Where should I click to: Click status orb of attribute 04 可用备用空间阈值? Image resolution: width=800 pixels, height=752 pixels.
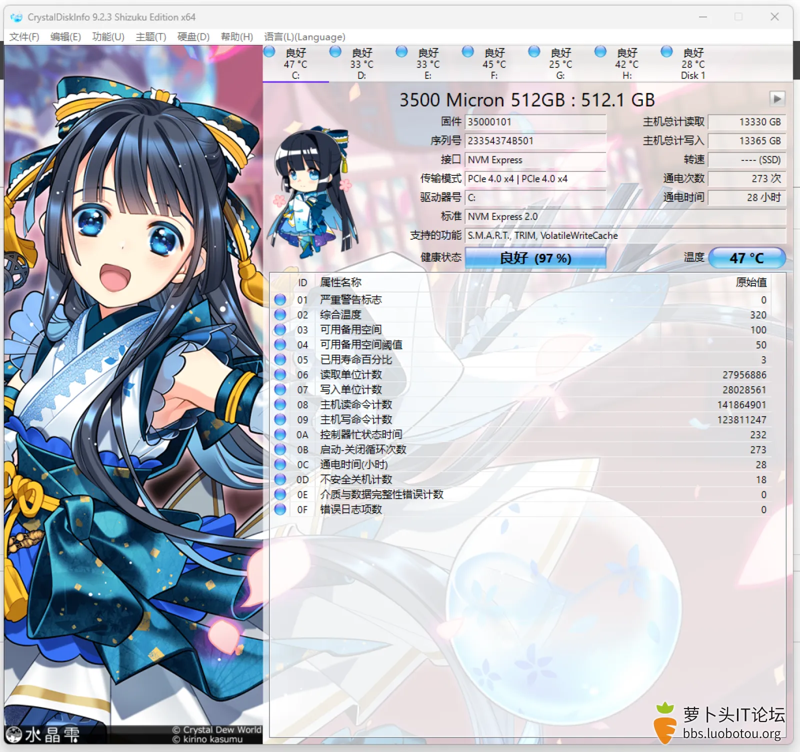point(280,345)
